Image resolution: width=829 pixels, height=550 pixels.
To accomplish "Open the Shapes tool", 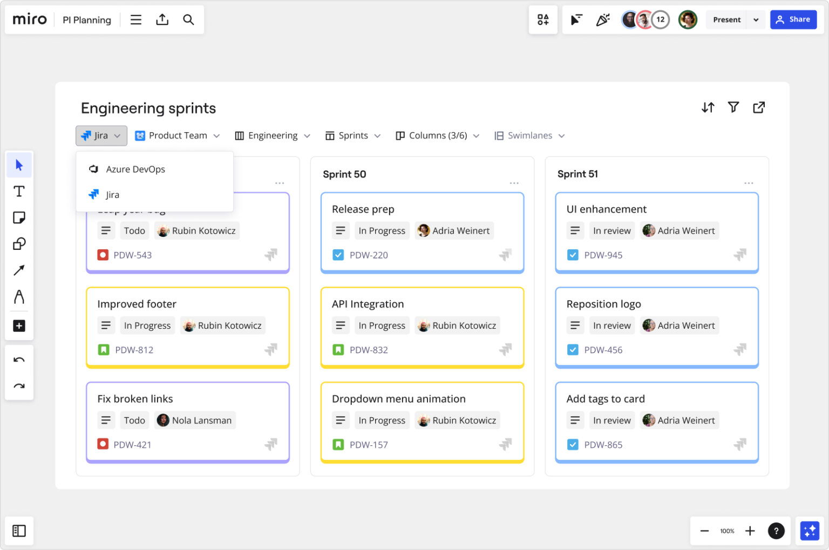I will [x=19, y=244].
